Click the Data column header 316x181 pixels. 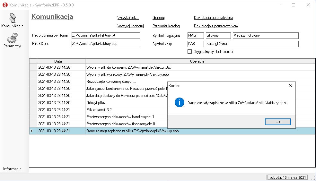point(58,61)
